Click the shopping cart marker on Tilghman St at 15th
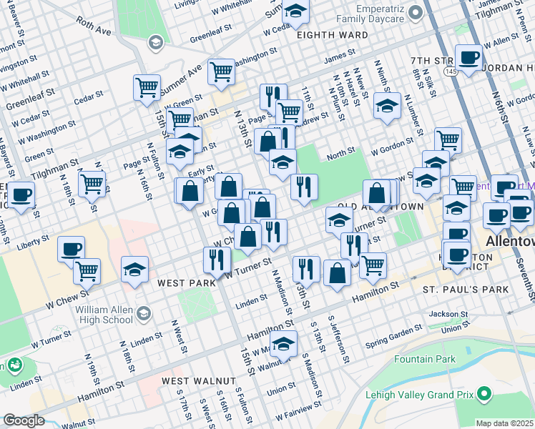 pyautogui.click(x=180, y=119)
